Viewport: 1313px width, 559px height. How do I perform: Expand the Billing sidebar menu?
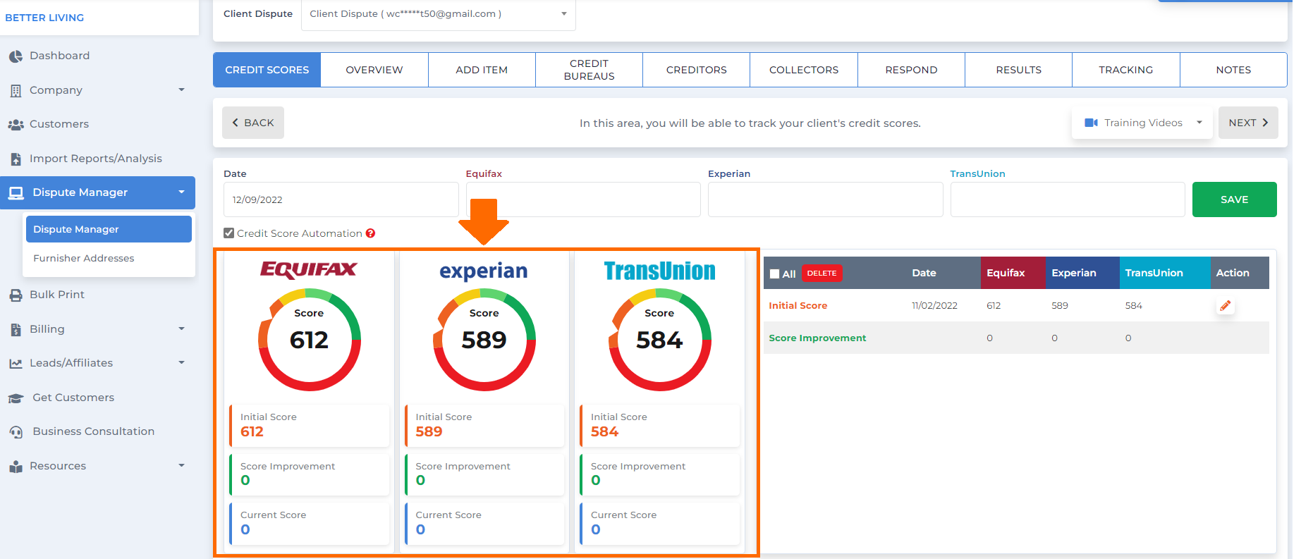[181, 329]
